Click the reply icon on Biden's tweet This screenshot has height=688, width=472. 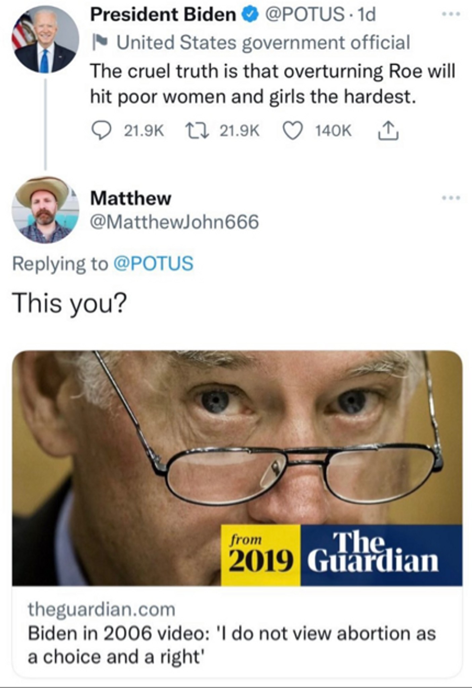tap(101, 130)
